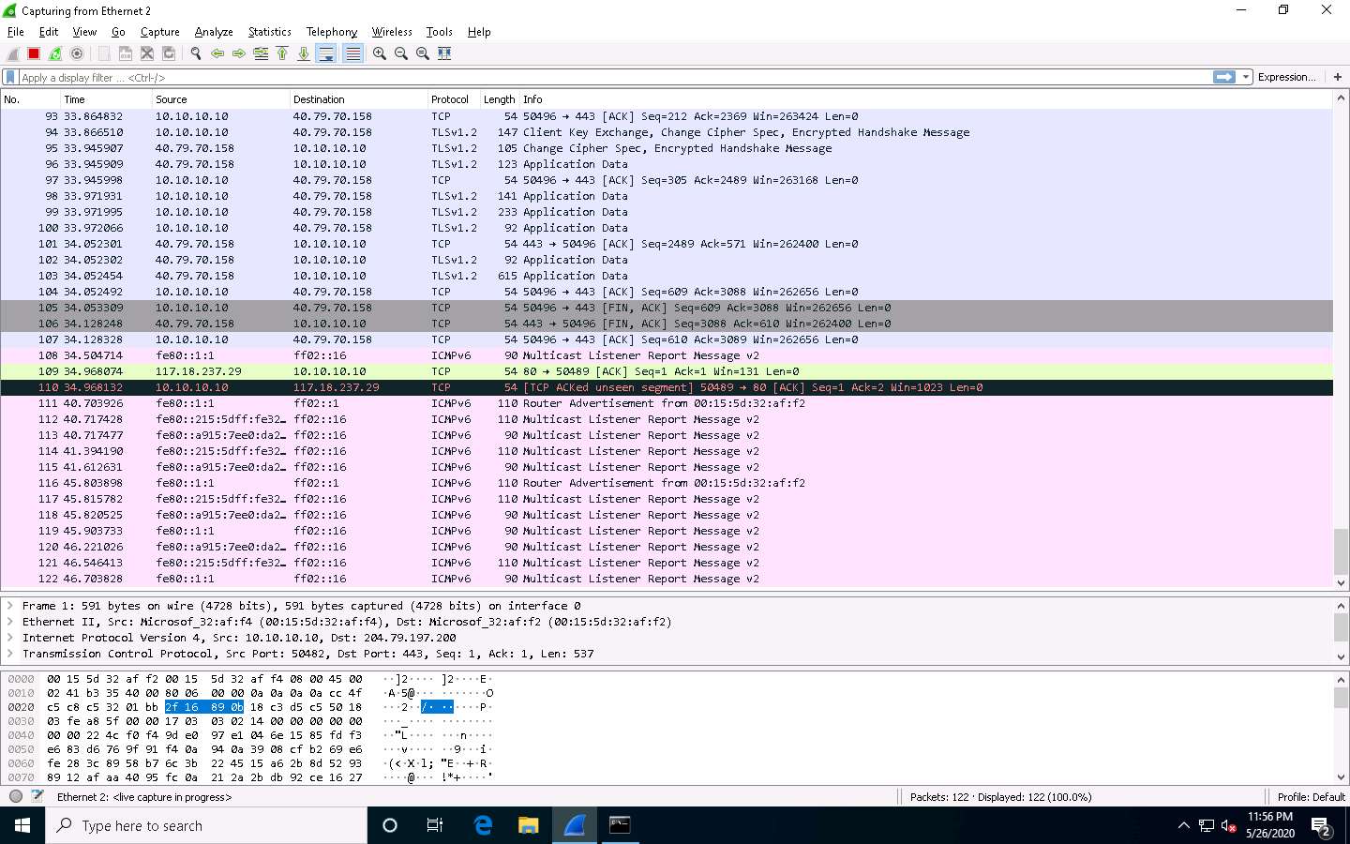Open Cortana circle on taskbar

point(390,825)
